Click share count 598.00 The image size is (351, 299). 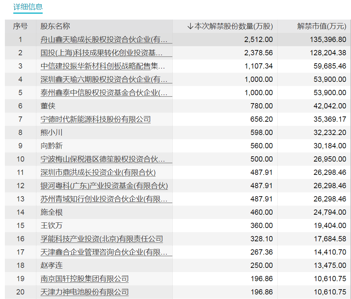click(x=262, y=133)
